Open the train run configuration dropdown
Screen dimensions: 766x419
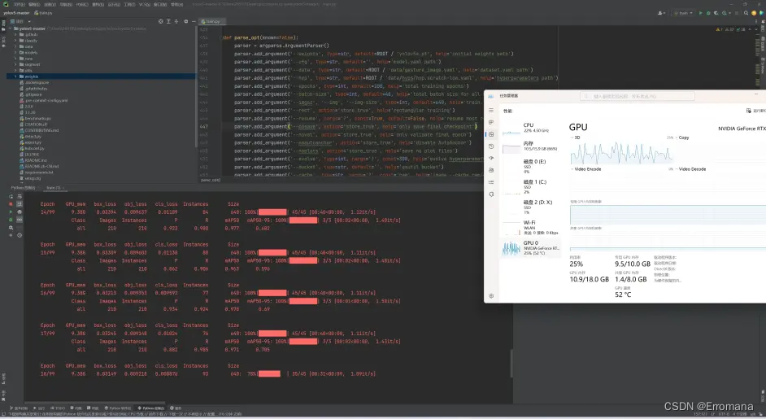pyautogui.click(x=683, y=13)
